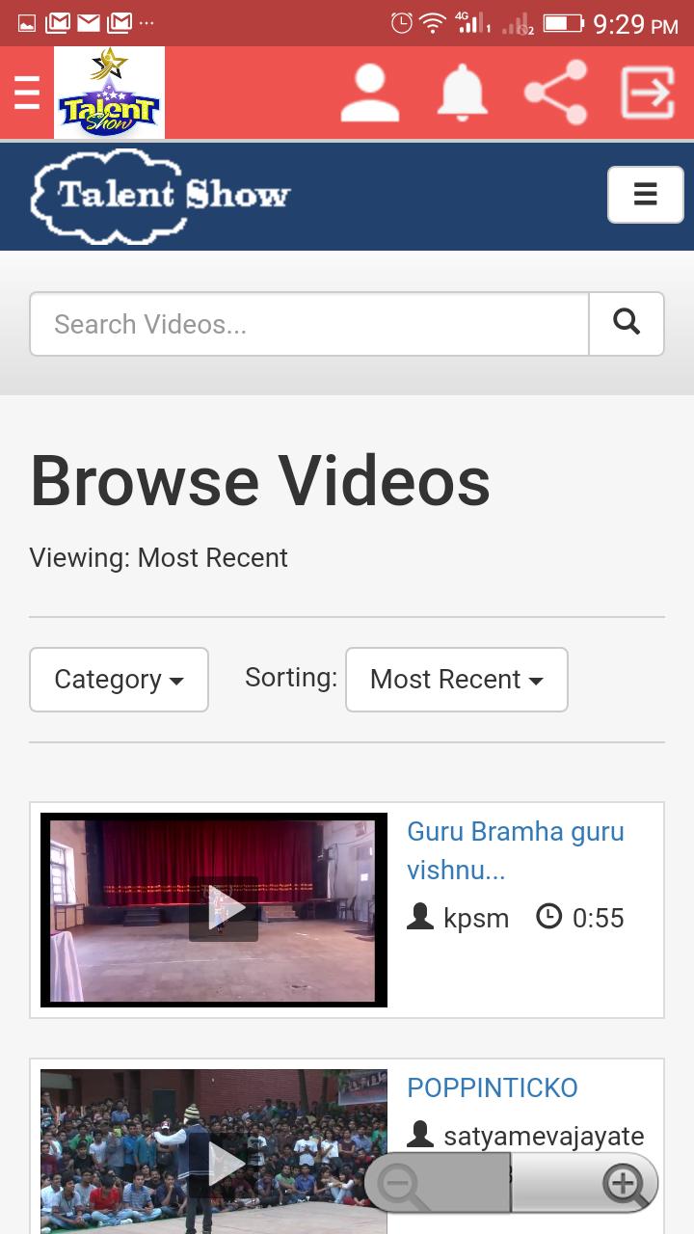
Task: Open the app hamburger menu in red bar
Action: coord(27,94)
